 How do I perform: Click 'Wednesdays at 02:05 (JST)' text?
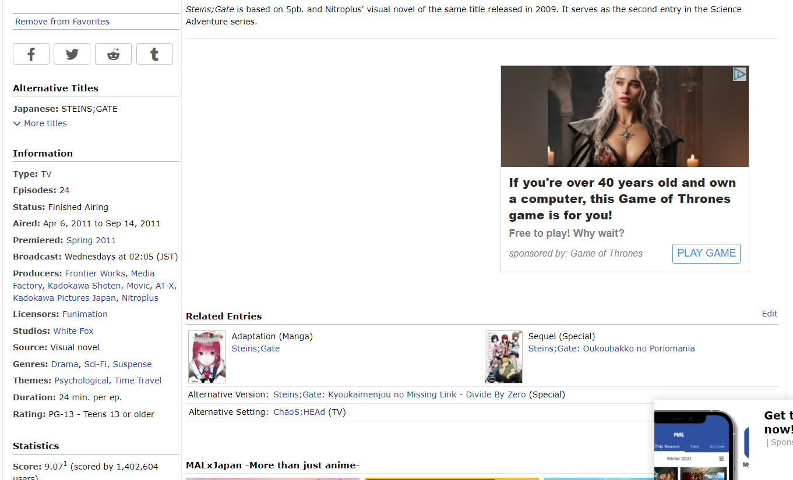click(x=121, y=257)
